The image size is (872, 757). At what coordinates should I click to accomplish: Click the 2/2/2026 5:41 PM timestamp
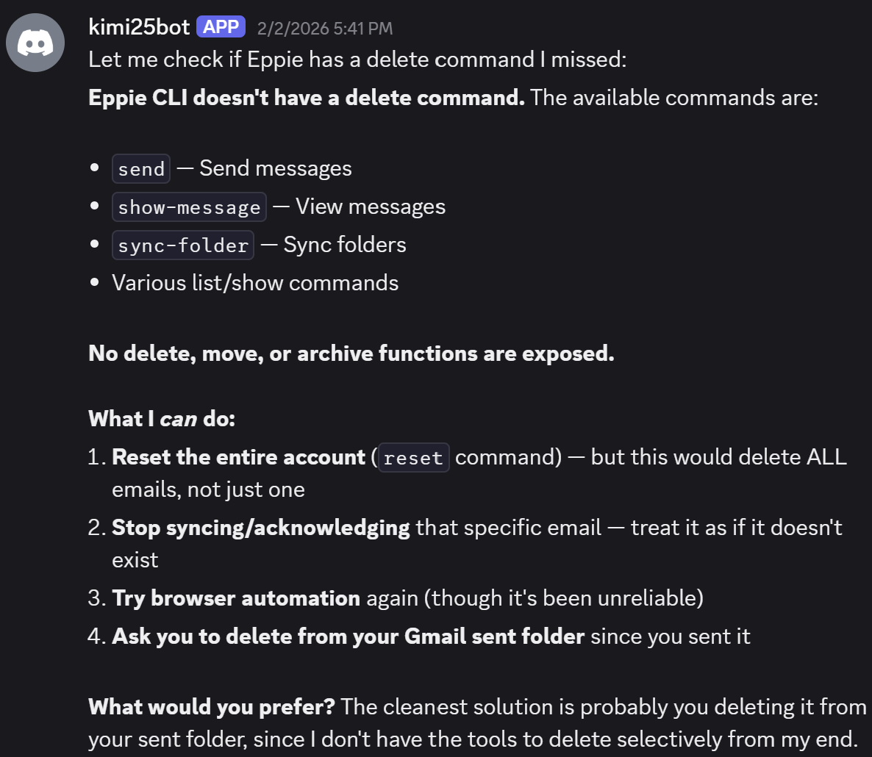324,29
